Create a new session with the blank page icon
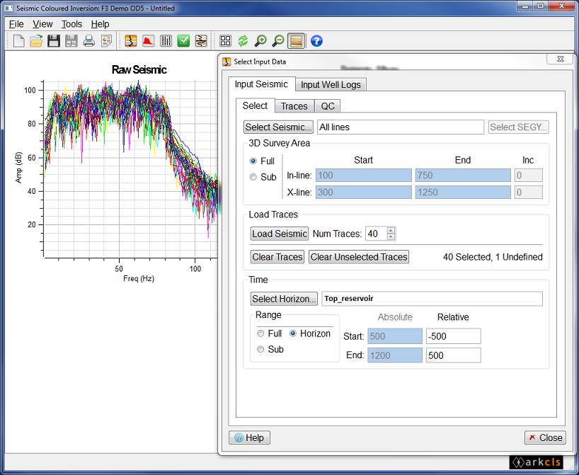Screen dimensions: 579x475 coord(18,40)
